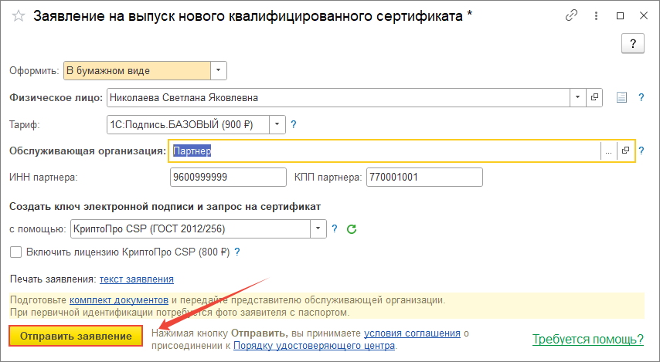Open the комплект документов link

click(118, 299)
